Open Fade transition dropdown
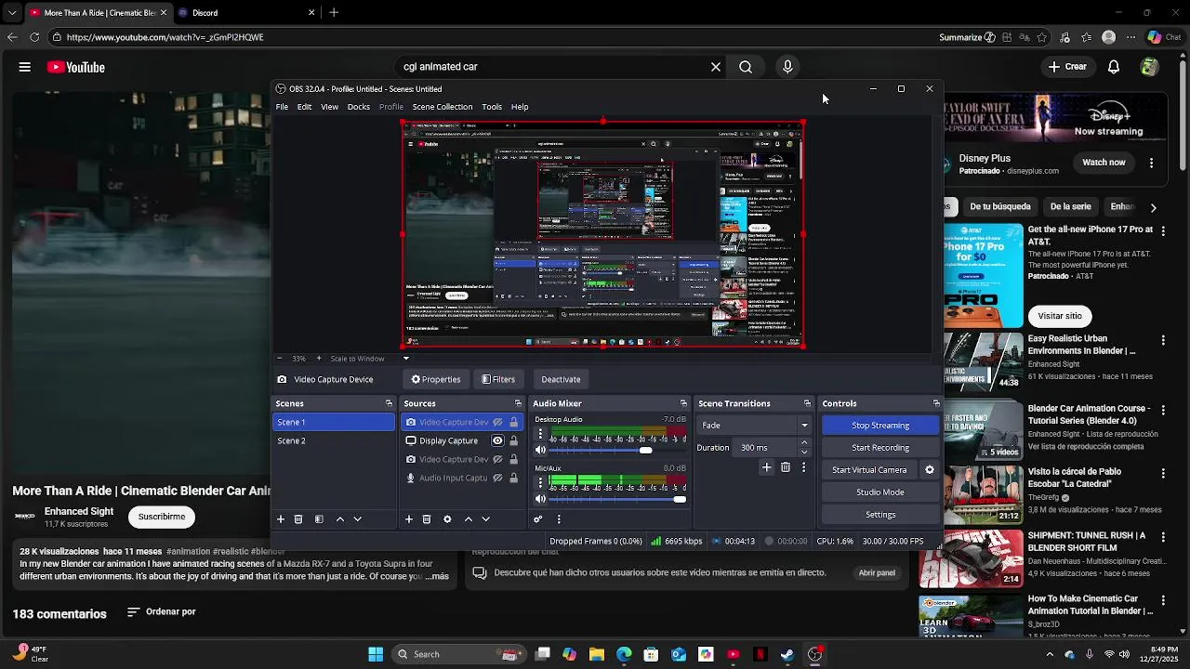This screenshot has width=1190, height=669. (x=755, y=426)
